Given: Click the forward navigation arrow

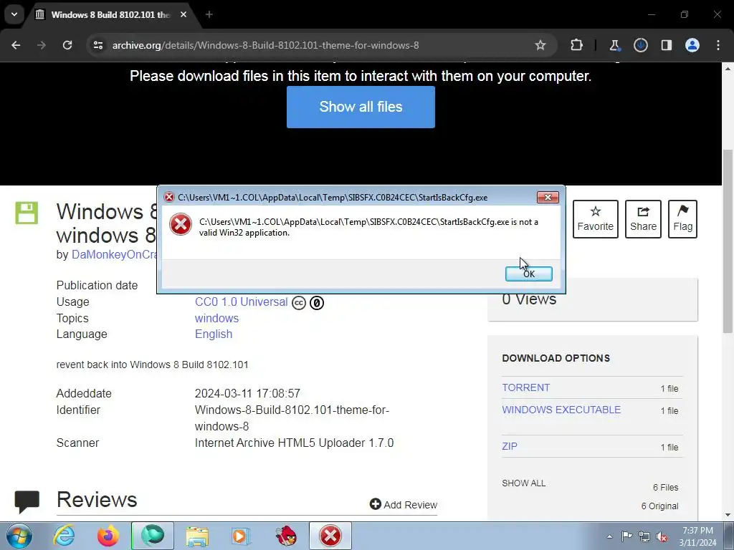Looking at the screenshot, I should (42, 45).
